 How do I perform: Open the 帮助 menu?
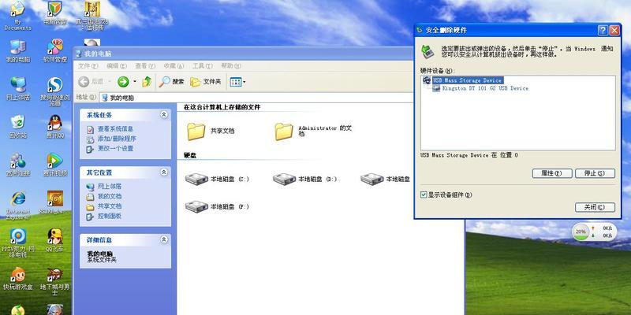230,66
